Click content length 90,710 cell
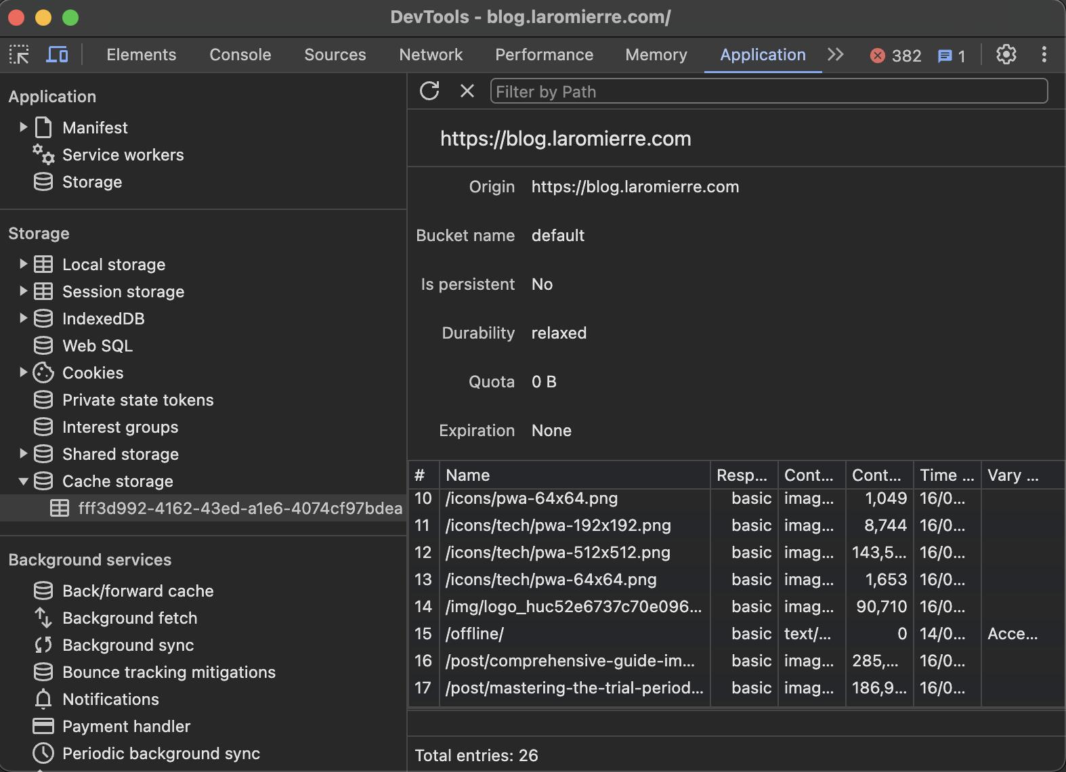1066x772 pixels. pyautogui.click(x=880, y=607)
